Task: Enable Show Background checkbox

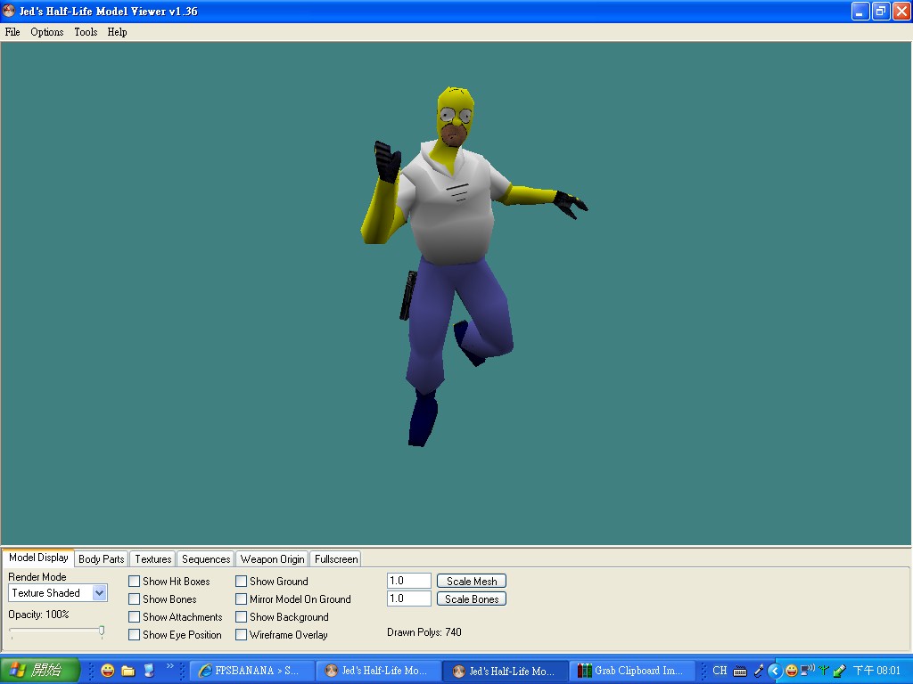Action: 241,616
